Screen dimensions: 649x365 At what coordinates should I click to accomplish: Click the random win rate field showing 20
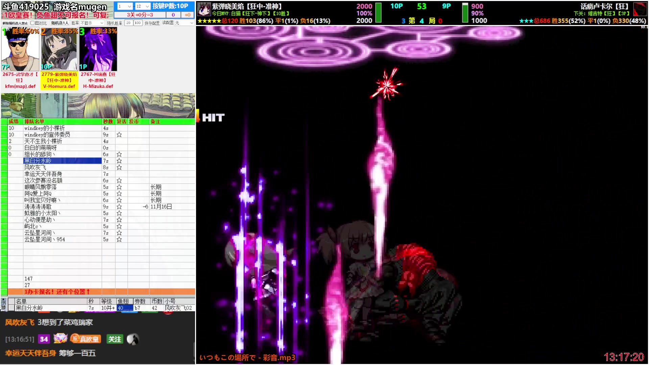click(128, 23)
